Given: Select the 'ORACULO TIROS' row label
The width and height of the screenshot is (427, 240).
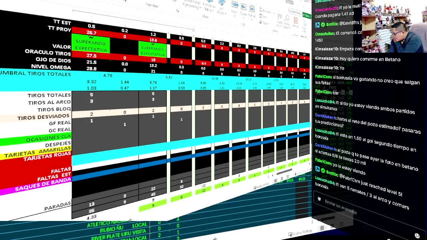Looking at the screenshot, I should [x=48, y=52].
